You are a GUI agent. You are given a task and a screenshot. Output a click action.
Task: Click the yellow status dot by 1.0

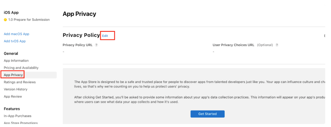click(x=5, y=20)
